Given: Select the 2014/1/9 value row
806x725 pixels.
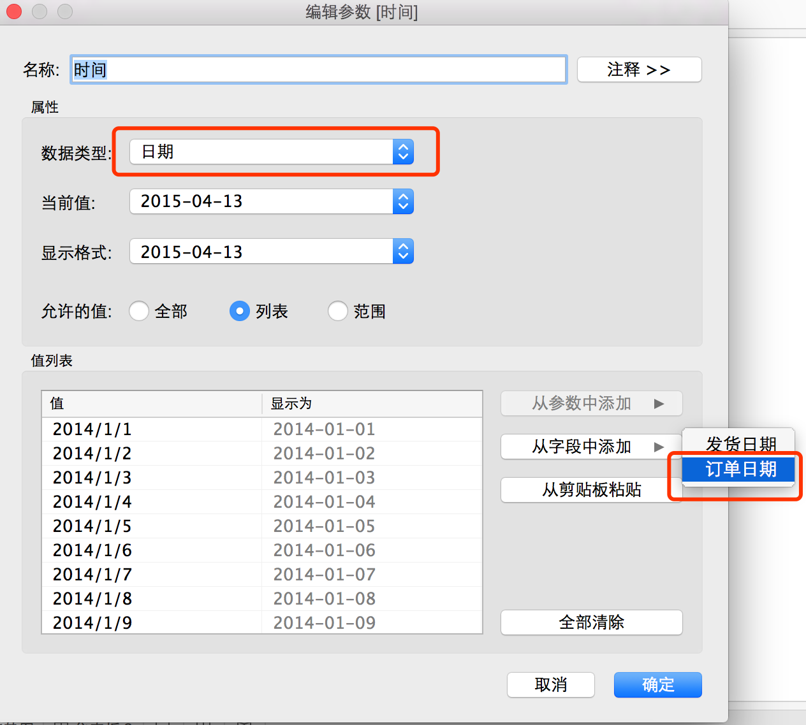Looking at the screenshot, I should pos(261,622).
